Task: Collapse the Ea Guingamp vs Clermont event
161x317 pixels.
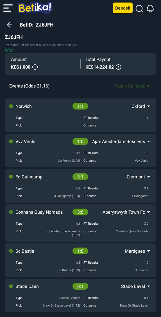Action: (x=149, y=177)
